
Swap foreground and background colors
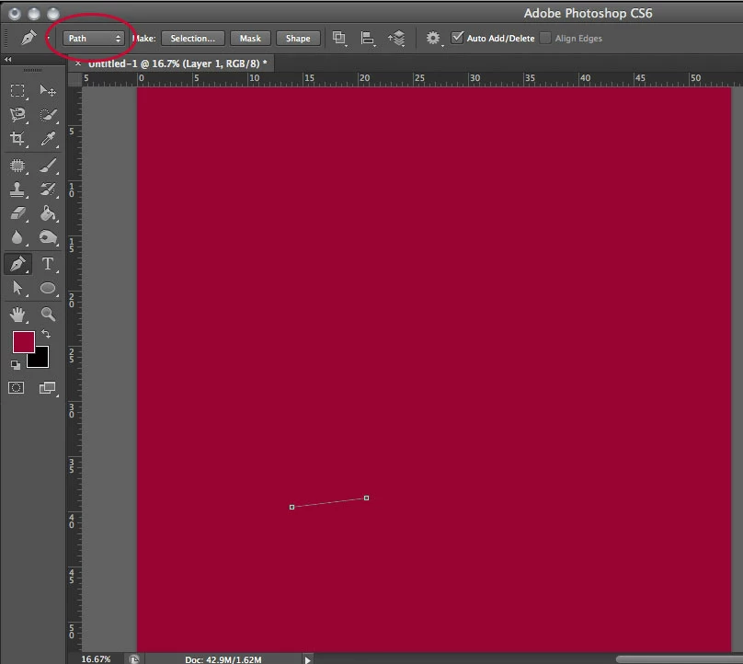(46, 334)
